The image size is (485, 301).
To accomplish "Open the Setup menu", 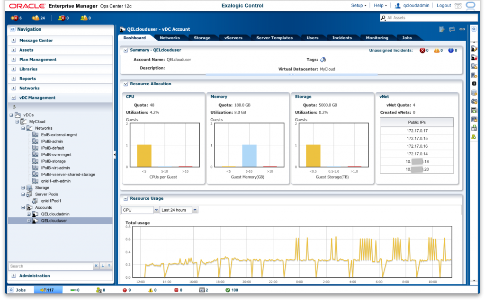I will (x=359, y=6).
